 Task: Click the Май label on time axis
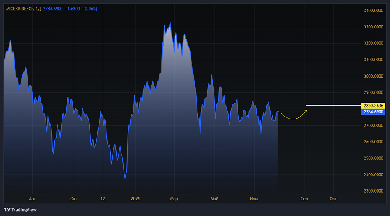(214, 199)
